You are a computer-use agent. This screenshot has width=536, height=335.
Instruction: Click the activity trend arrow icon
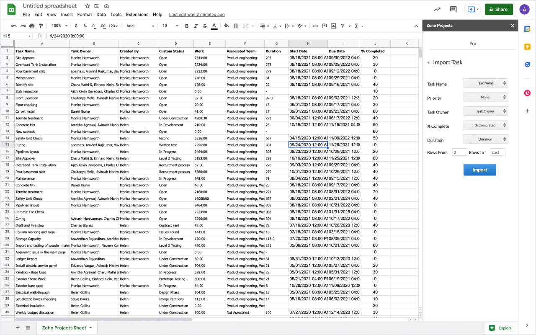(437, 9)
